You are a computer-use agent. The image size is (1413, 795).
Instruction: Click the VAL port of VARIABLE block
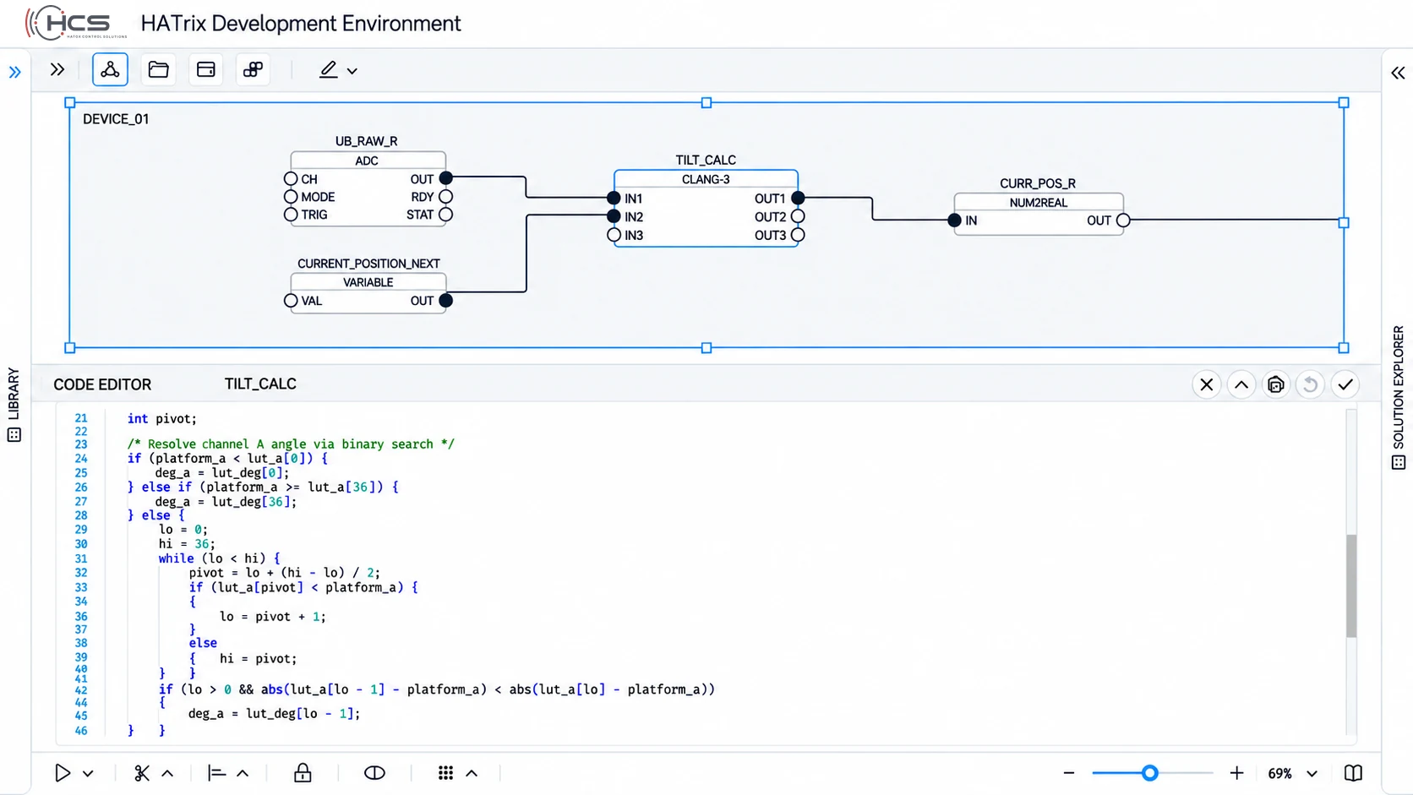tap(291, 301)
